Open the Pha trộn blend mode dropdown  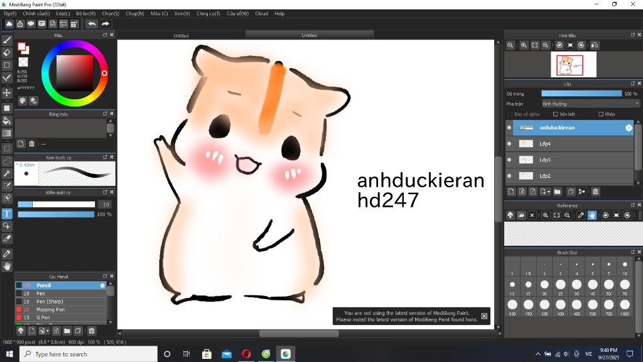click(590, 104)
